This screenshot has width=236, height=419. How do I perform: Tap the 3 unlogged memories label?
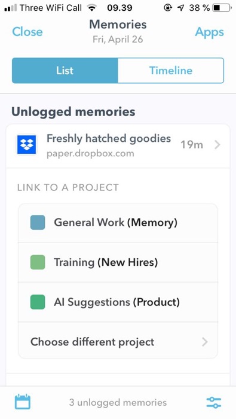[118, 402]
